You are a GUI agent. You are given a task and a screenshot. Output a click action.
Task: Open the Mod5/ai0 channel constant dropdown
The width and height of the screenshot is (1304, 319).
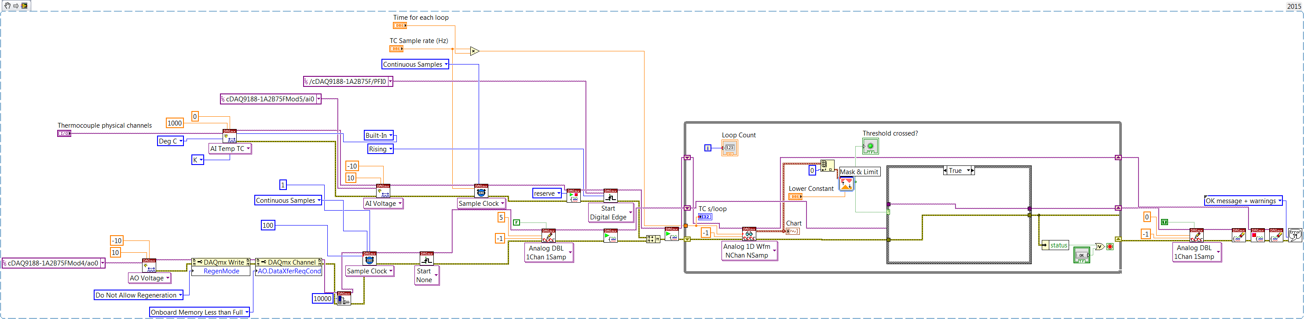(319, 99)
